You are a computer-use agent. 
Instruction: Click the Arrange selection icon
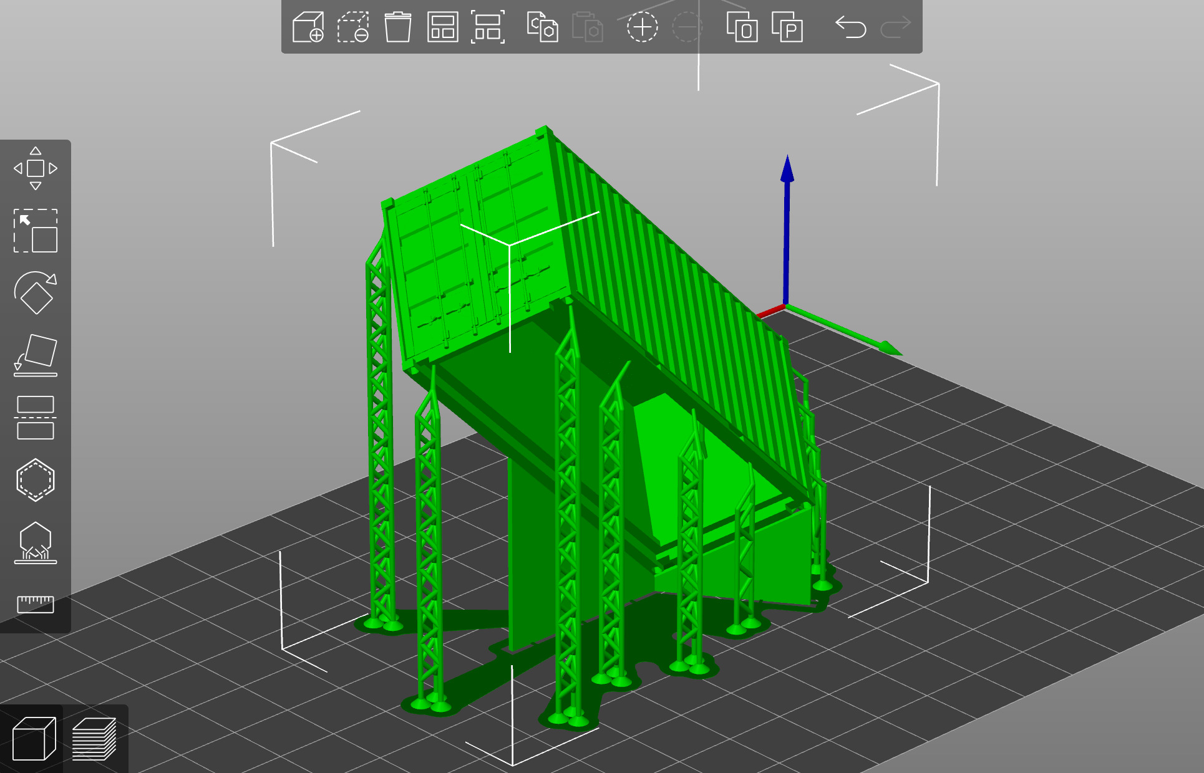tap(488, 27)
